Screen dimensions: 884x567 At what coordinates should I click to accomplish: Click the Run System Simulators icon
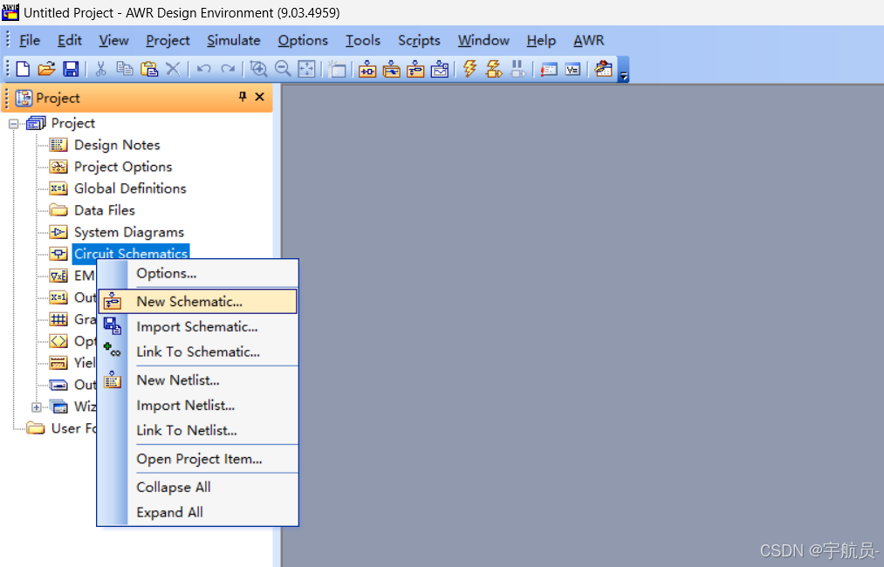click(494, 69)
